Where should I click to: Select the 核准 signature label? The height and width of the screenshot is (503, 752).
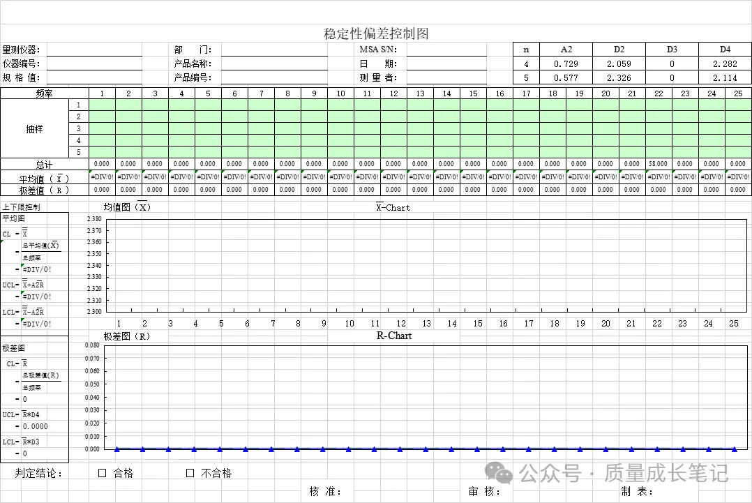point(325,492)
